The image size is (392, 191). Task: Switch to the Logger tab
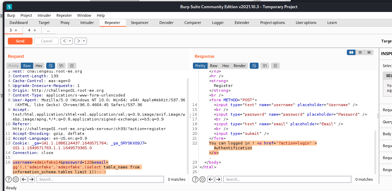click(x=218, y=23)
